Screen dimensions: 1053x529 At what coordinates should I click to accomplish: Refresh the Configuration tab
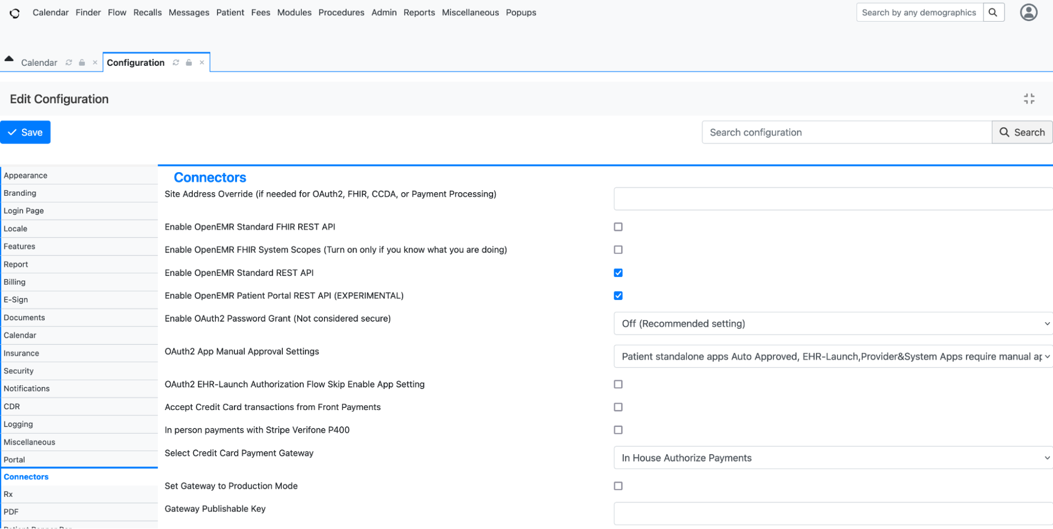(x=176, y=63)
